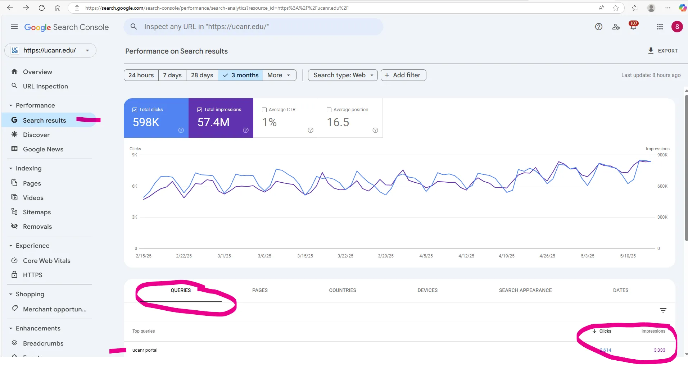This screenshot has height=365, width=688.
Task: Select the Sitemaps sidebar icon
Action: pyautogui.click(x=14, y=212)
